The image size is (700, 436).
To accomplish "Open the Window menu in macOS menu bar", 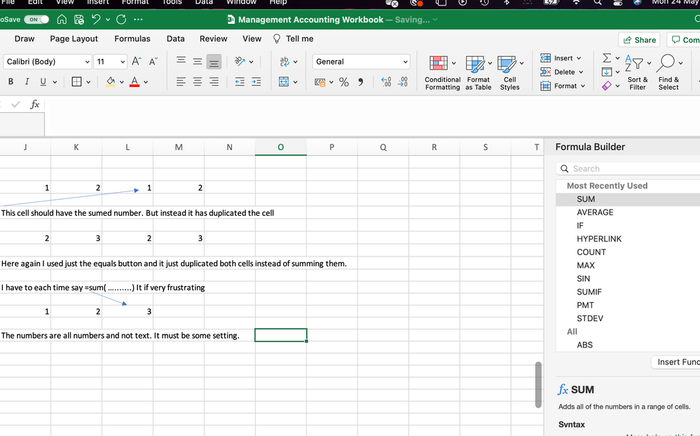I will [x=241, y=2].
